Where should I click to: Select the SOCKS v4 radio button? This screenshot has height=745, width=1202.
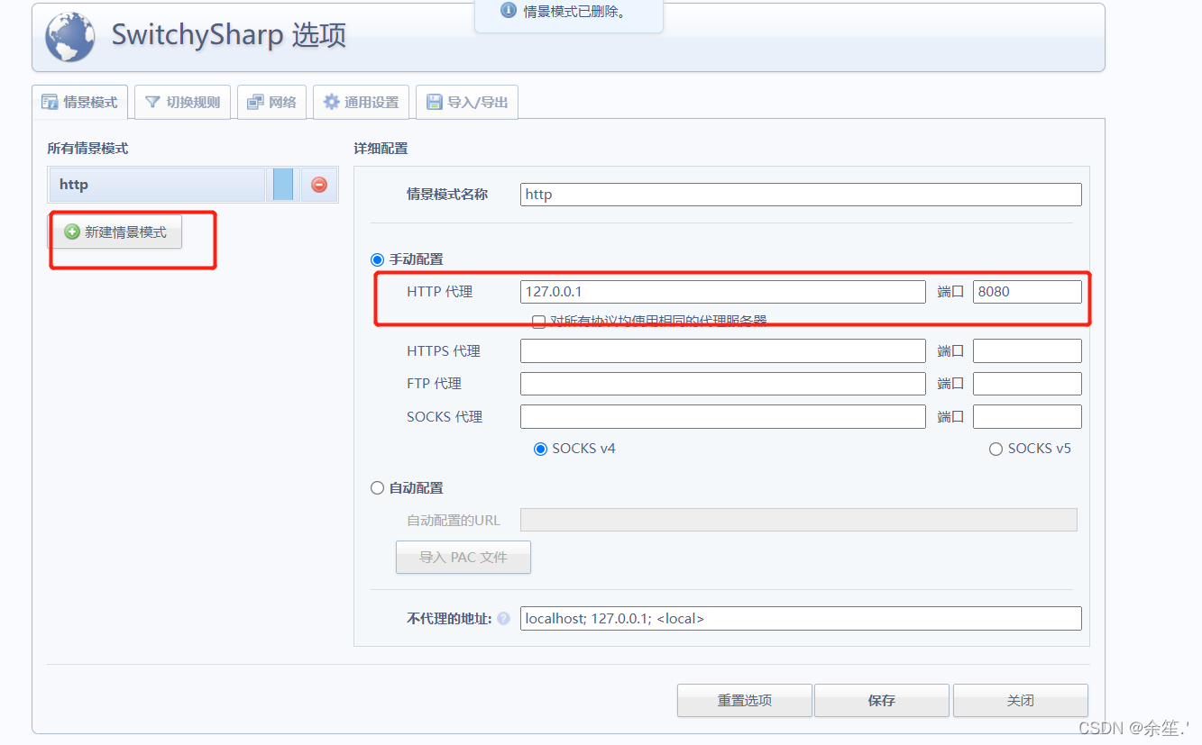[x=541, y=449]
